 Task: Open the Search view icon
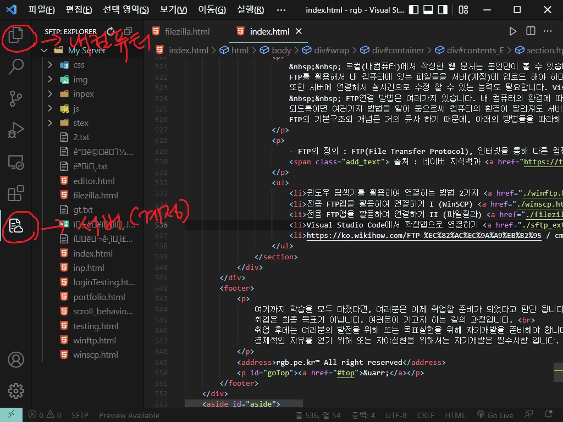coord(16,67)
